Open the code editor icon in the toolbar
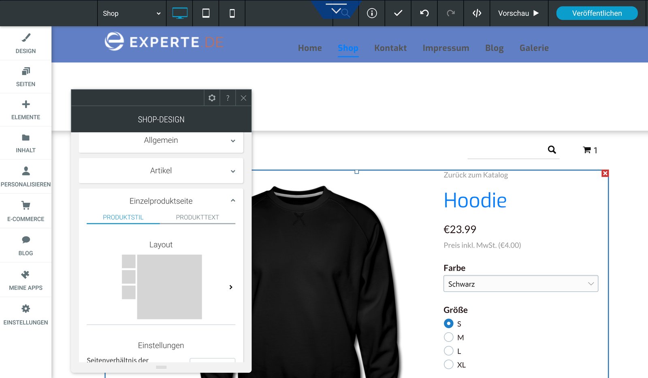648x378 pixels. point(477,13)
